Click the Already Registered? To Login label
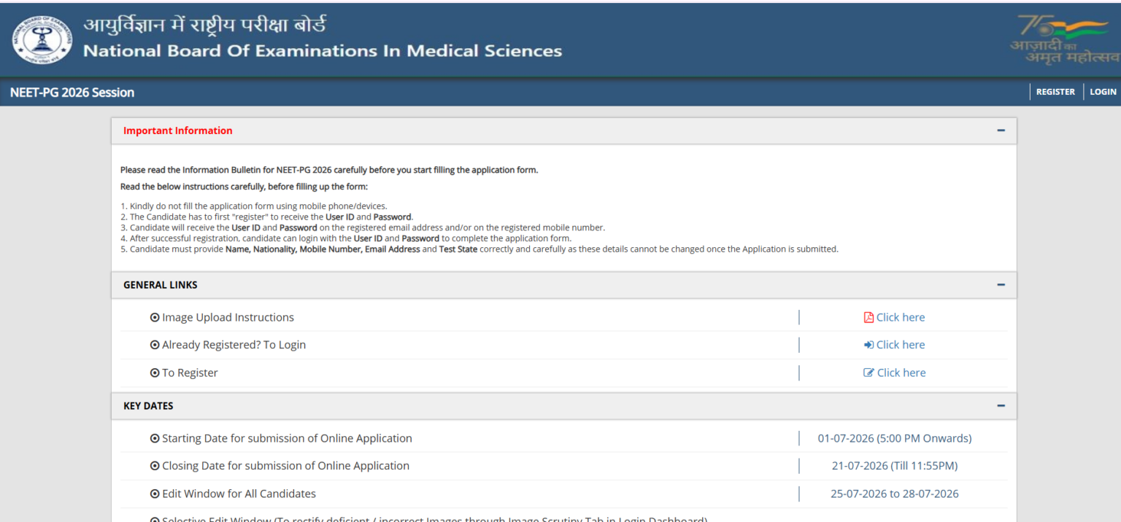The height and width of the screenshot is (522, 1121). (234, 345)
